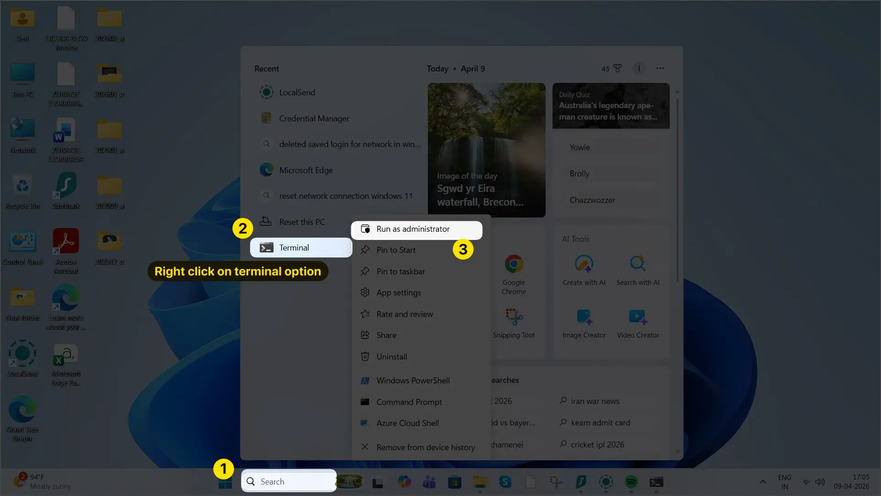The image size is (881, 496).
Task: Launch Image Creator tool
Action: [x=584, y=317]
